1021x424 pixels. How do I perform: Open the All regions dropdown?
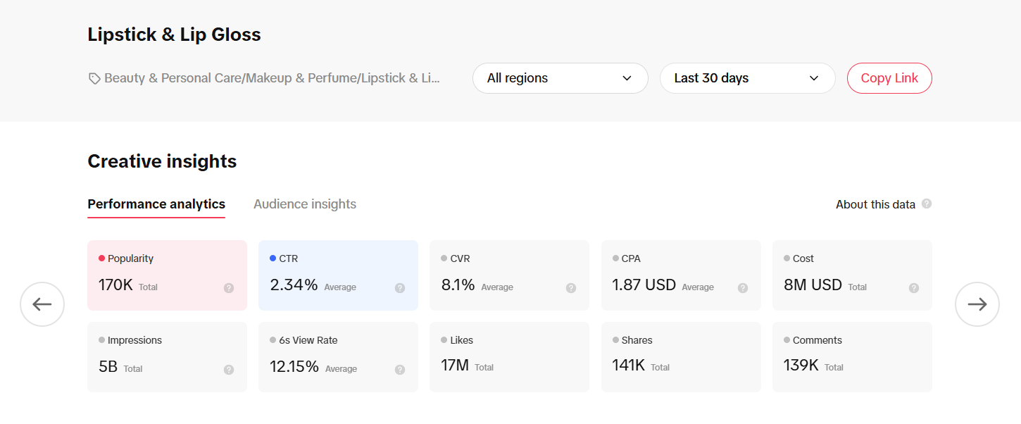pos(560,77)
